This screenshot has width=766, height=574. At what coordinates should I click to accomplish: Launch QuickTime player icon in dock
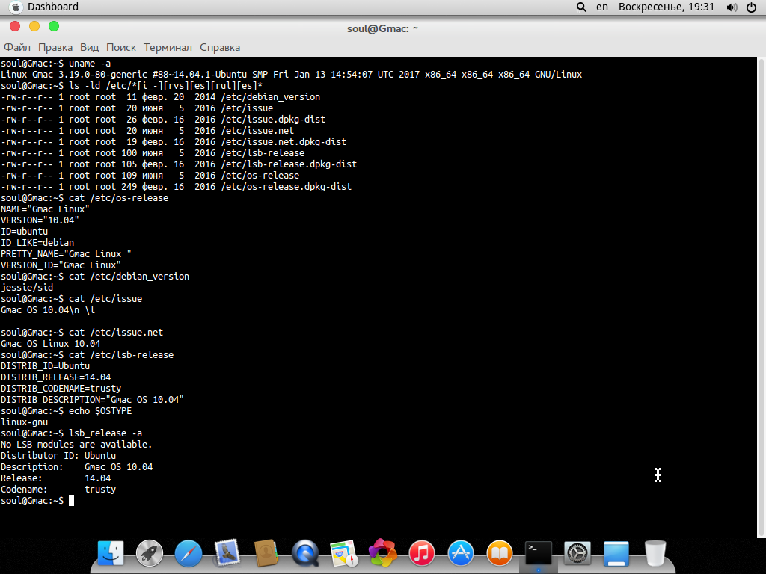[305, 553]
